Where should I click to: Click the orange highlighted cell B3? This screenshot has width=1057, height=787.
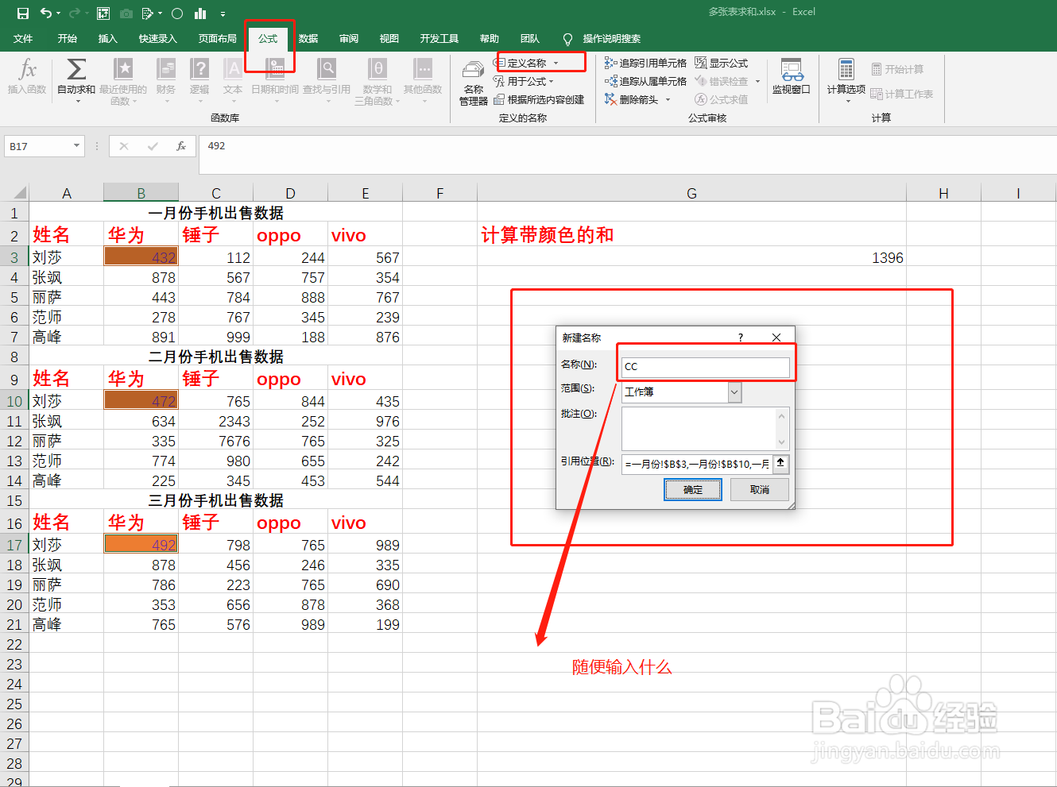coord(141,257)
